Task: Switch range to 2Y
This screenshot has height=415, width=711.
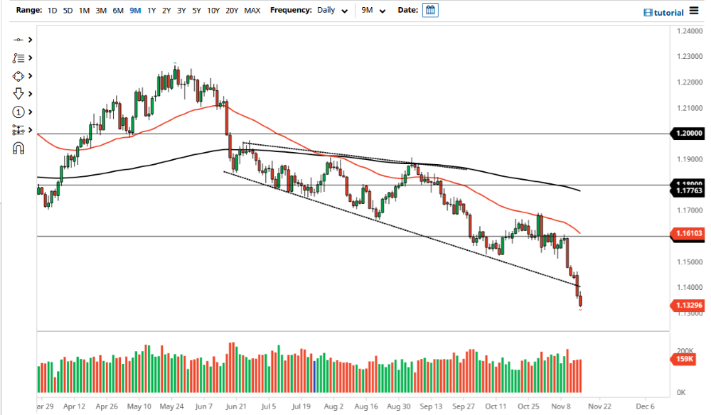Action: [x=166, y=11]
